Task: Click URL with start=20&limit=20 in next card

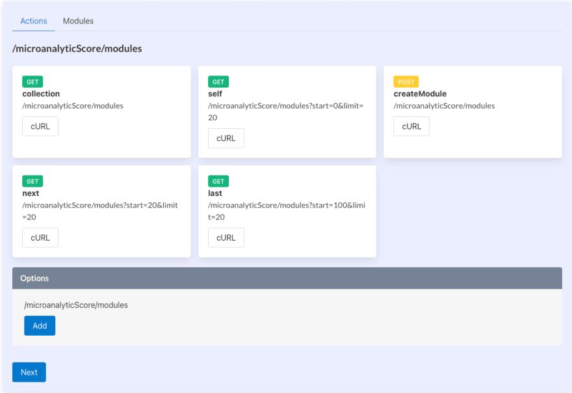Action: click(100, 211)
